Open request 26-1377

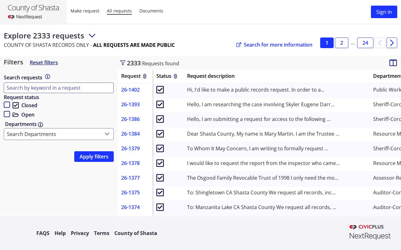(130, 178)
